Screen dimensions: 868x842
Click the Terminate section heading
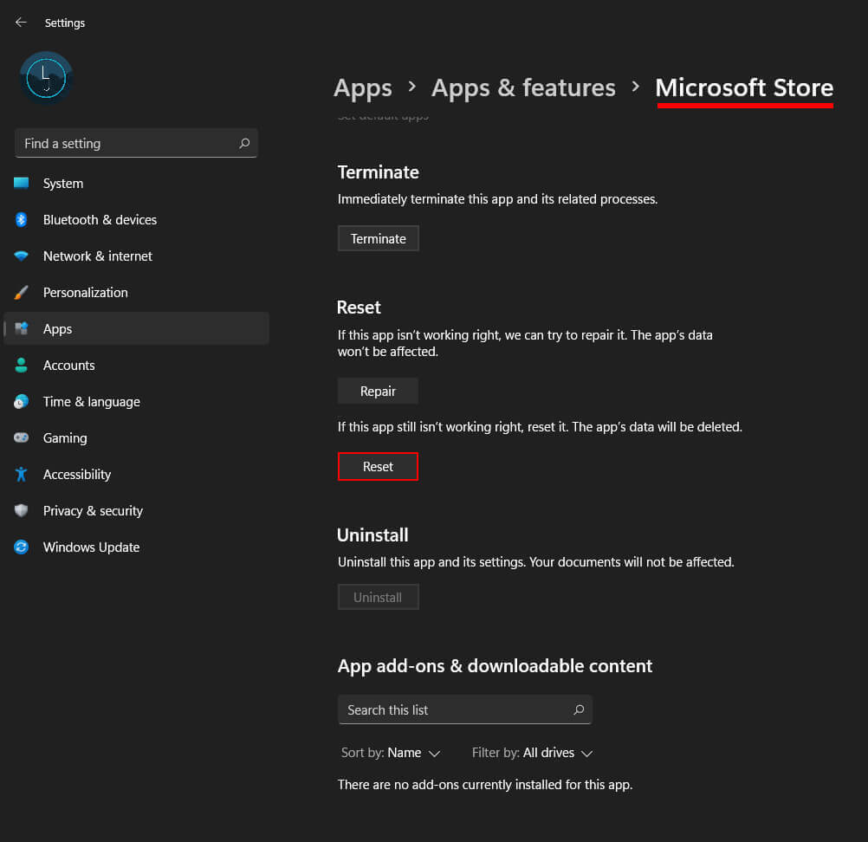click(378, 172)
